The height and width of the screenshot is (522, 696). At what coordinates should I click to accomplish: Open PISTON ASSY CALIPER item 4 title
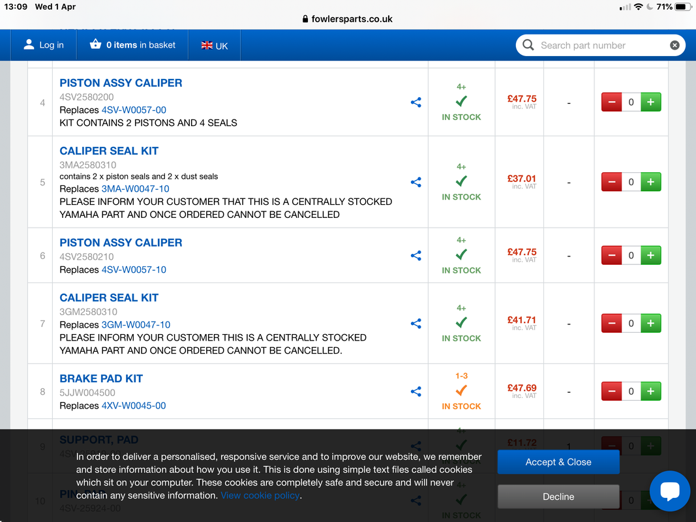121,83
